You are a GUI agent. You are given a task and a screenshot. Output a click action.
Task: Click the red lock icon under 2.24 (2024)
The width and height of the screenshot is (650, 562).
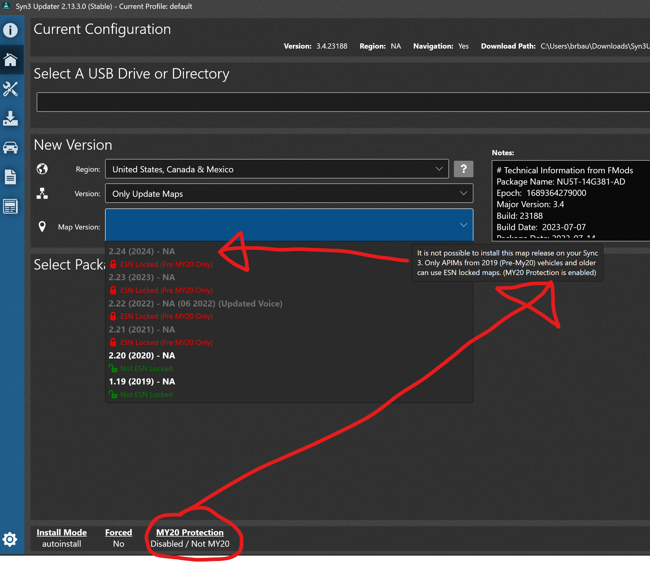point(113,264)
